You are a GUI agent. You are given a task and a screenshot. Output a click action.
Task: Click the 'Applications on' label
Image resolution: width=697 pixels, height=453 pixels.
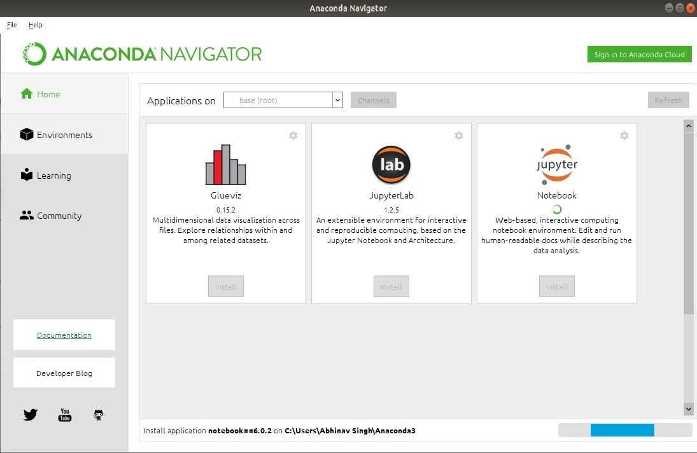[x=181, y=101]
